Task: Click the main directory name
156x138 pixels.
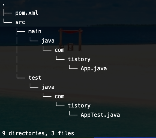Action: pyautogui.click(x=35, y=31)
